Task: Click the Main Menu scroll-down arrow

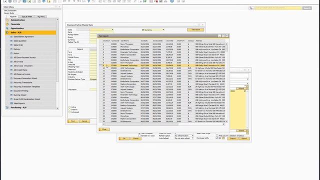Action: [57, 108]
